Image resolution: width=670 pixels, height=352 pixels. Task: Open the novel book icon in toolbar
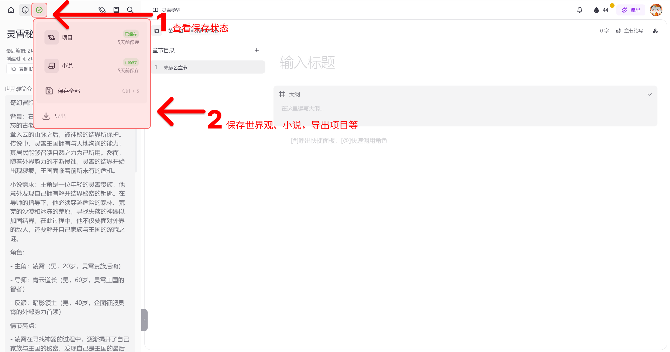(116, 10)
